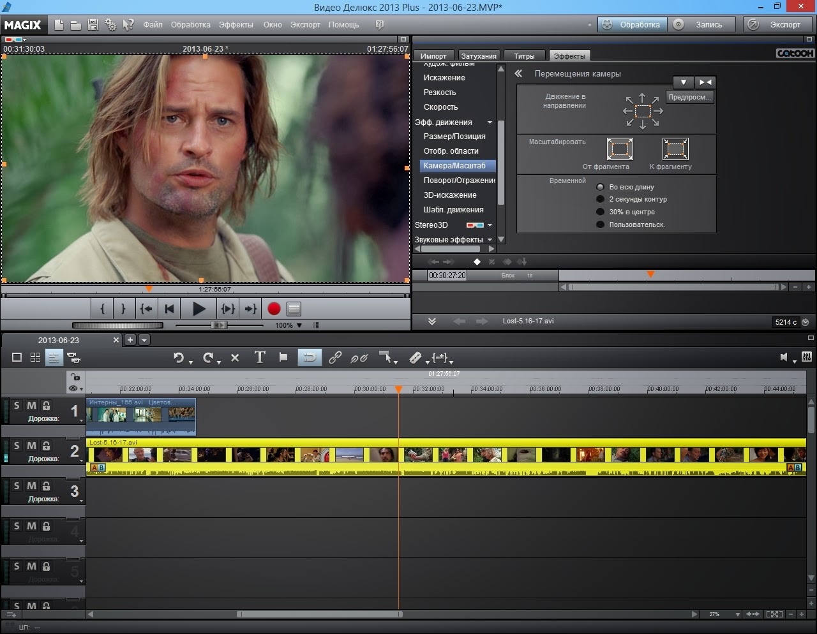Open the Файл menu
This screenshot has width=817, height=634.
click(x=153, y=25)
